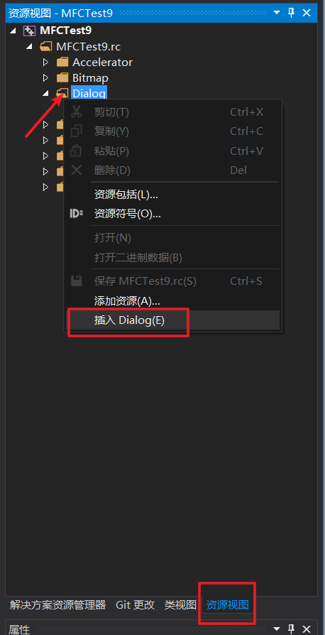Viewport: 325px width, 635px height.
Task: Click the MFCTest9.rc folder icon
Action: click(46, 47)
